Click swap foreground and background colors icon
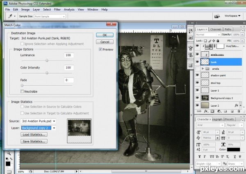The width and height of the screenshot is (246, 174). coord(11,159)
